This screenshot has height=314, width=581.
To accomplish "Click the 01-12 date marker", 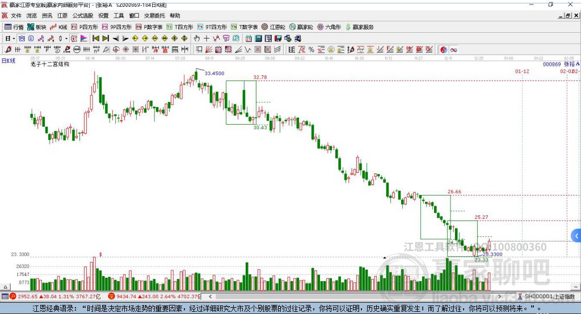I will click(x=522, y=71).
